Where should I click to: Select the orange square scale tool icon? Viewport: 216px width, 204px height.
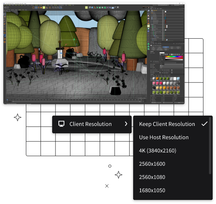[41, 7]
